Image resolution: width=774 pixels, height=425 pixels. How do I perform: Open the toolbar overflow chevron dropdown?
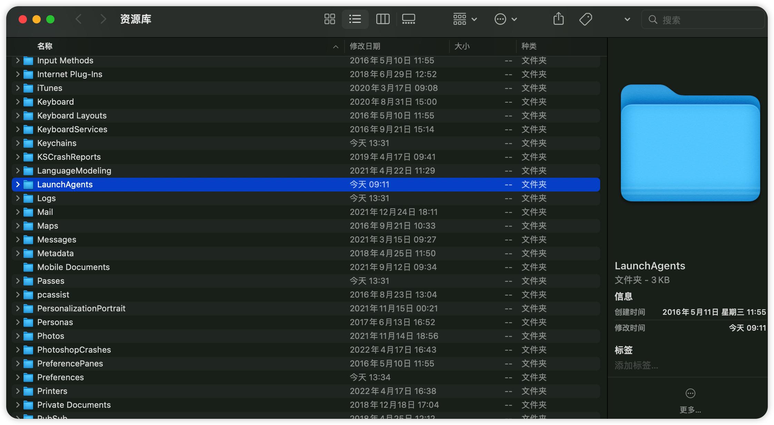[x=627, y=19]
